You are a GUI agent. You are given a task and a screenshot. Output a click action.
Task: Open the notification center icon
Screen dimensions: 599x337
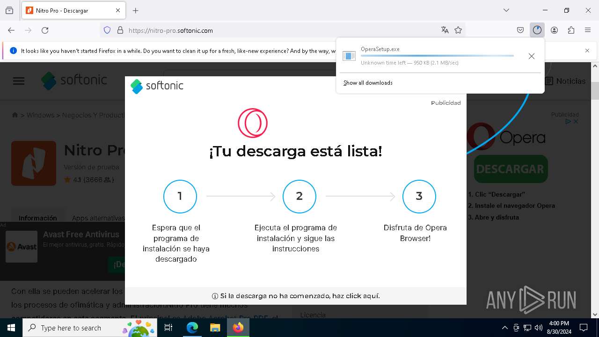coord(584,328)
